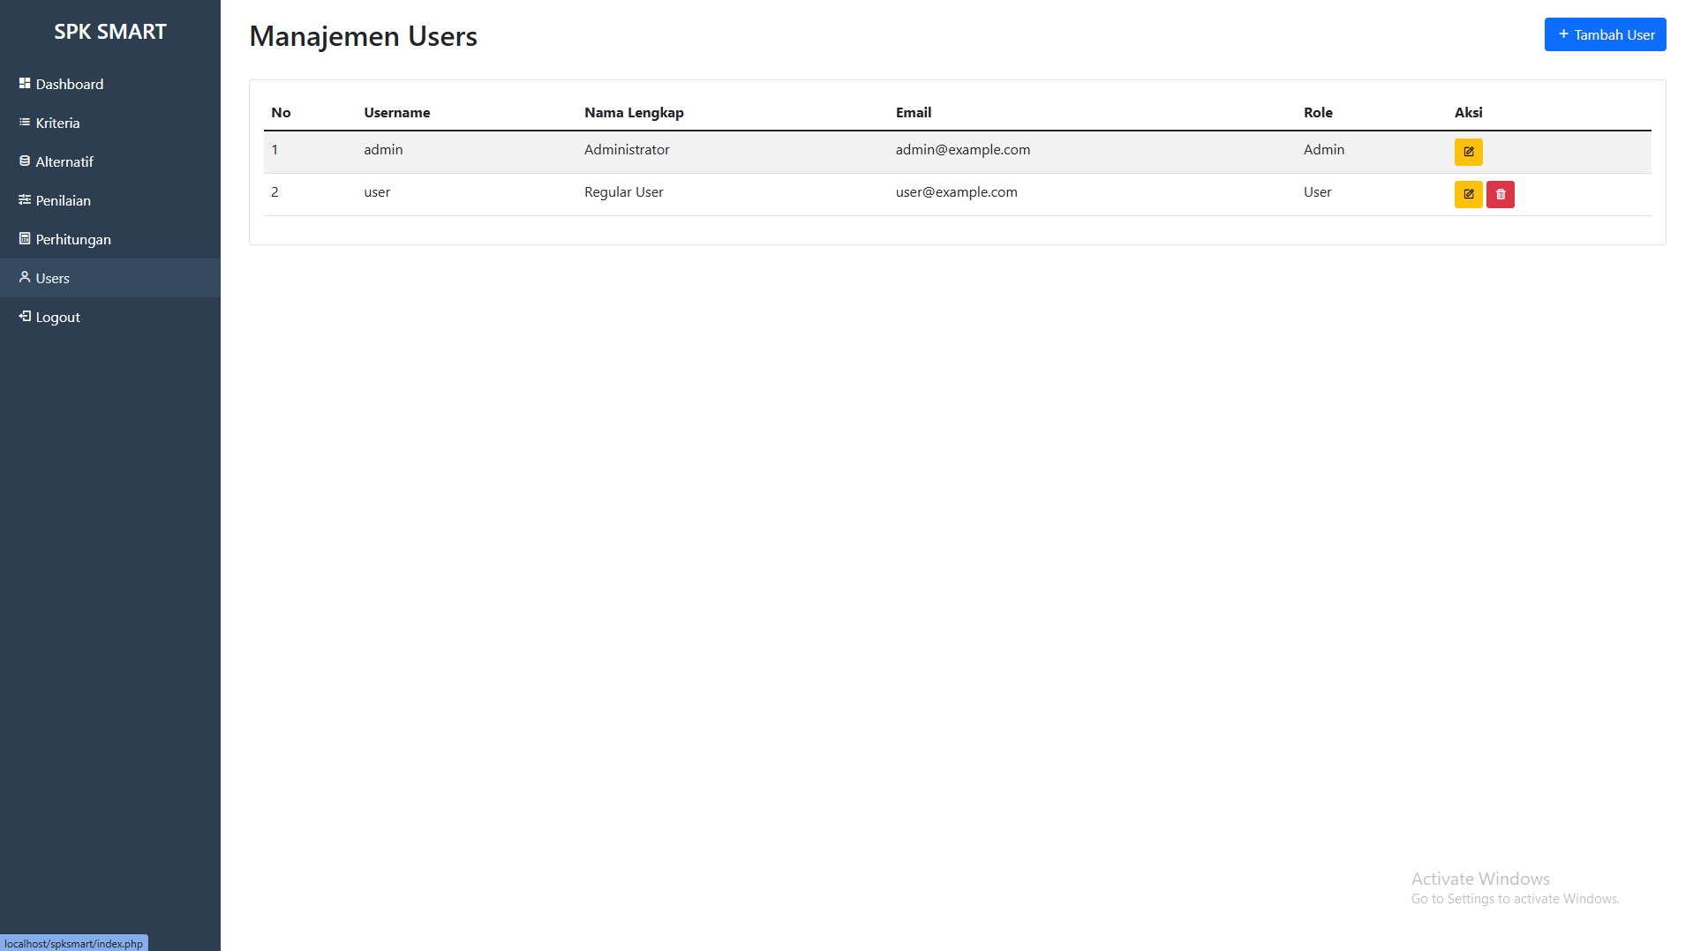The width and height of the screenshot is (1693, 951).
Task: Click the SPK SMART brand title
Action: tap(110, 32)
